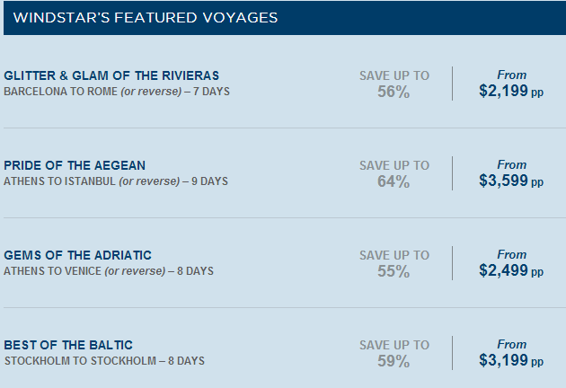Click the From label above $2,499
The image size is (566, 388).
(x=511, y=254)
